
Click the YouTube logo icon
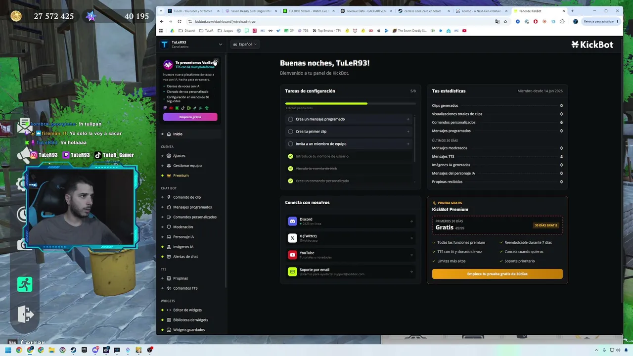(x=292, y=255)
